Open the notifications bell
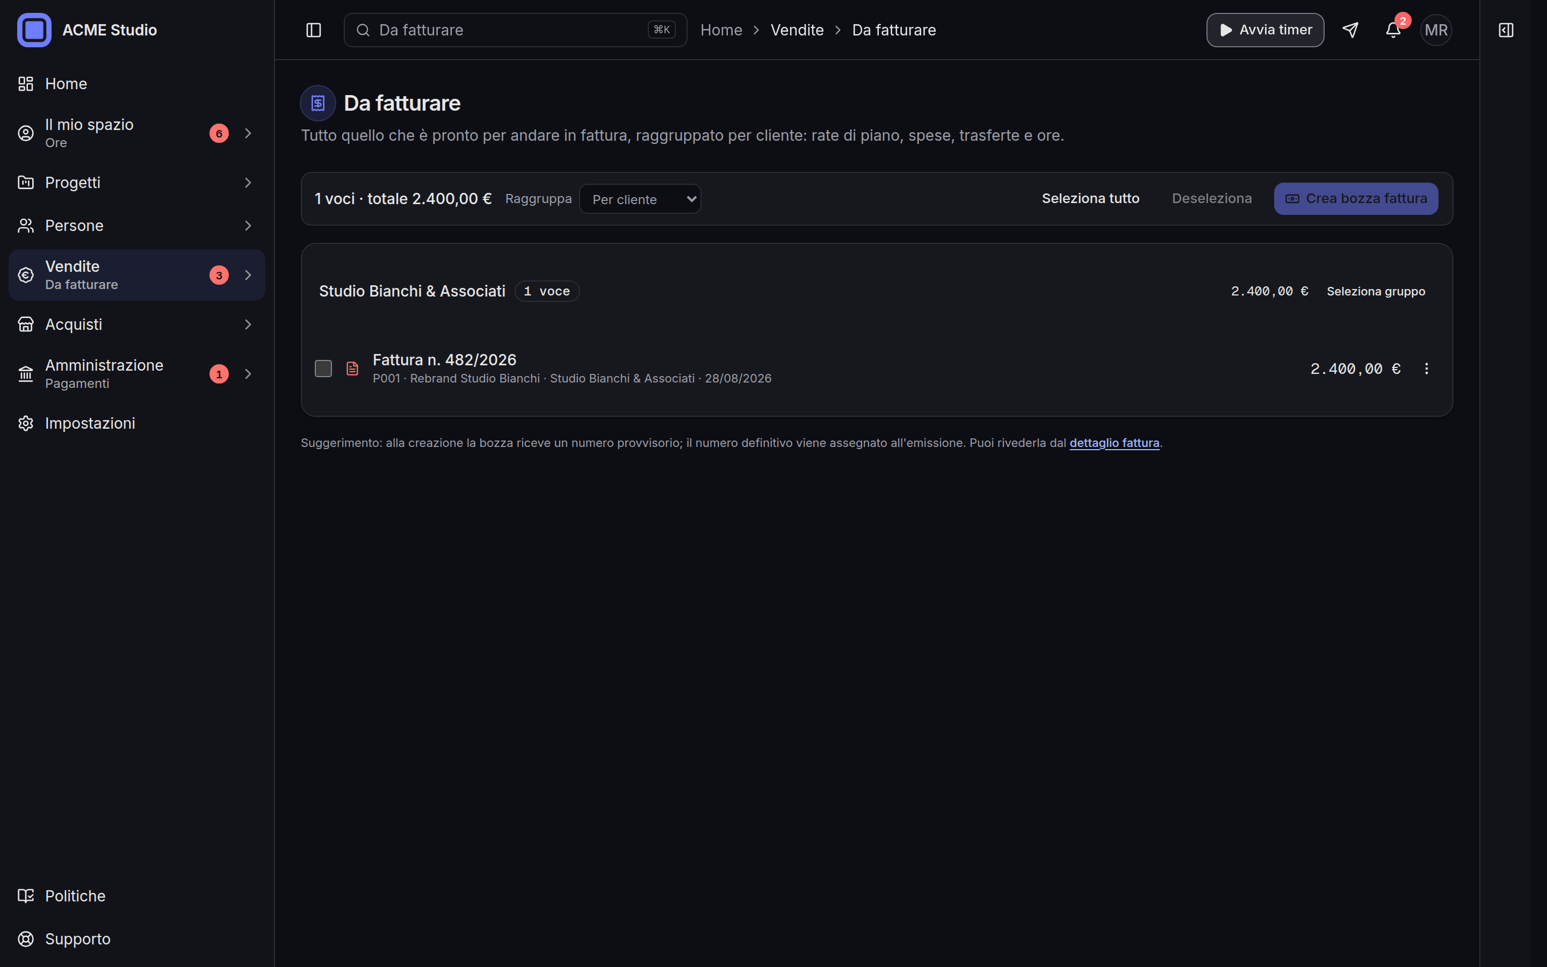The height and width of the screenshot is (967, 1547). coord(1393,30)
